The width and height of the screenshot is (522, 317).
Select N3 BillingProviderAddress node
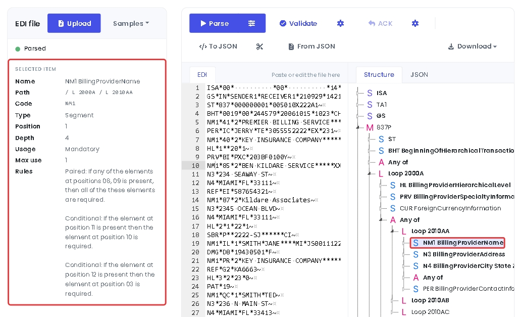pyautogui.click(x=464, y=254)
